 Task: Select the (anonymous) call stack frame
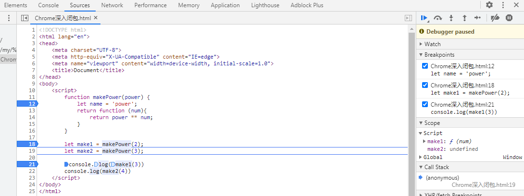(x=442, y=178)
